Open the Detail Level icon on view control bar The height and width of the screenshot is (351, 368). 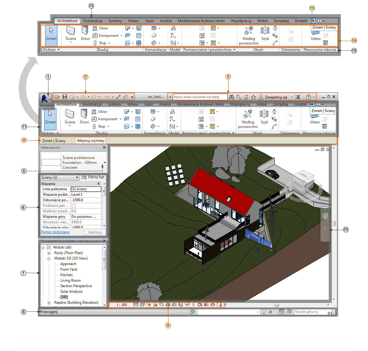tap(136, 305)
